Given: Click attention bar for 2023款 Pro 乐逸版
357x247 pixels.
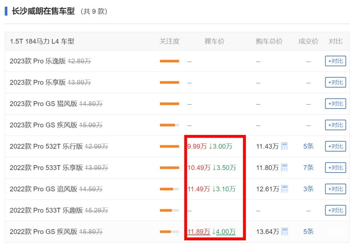Looking at the screenshot, I should pos(169,61).
